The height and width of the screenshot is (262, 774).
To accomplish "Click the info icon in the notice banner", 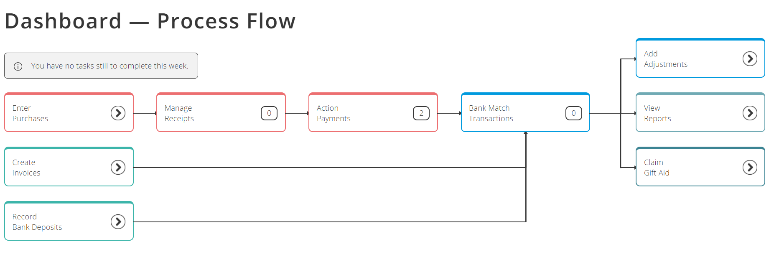I will (x=18, y=66).
